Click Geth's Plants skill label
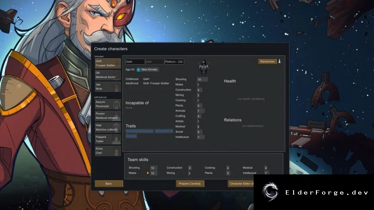This screenshot has width=374, height=210. [x=179, y=105]
